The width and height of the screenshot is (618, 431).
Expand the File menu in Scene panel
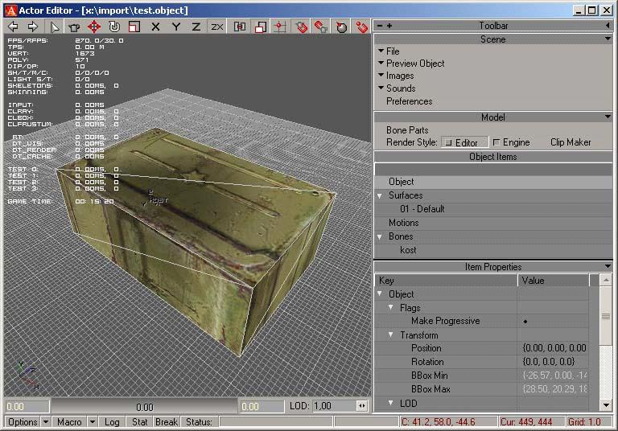(x=392, y=51)
